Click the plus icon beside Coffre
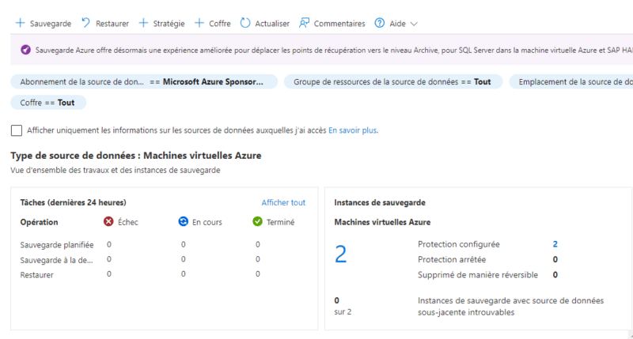 199,23
